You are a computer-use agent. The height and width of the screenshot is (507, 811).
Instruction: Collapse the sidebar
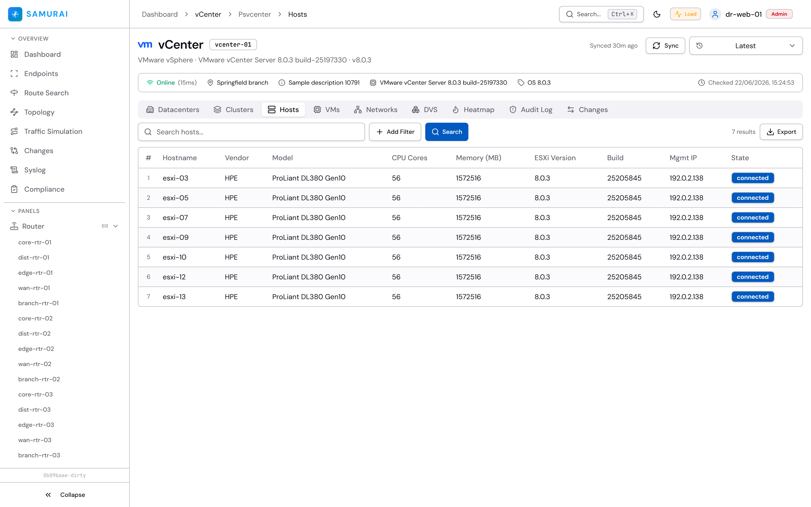pos(65,495)
